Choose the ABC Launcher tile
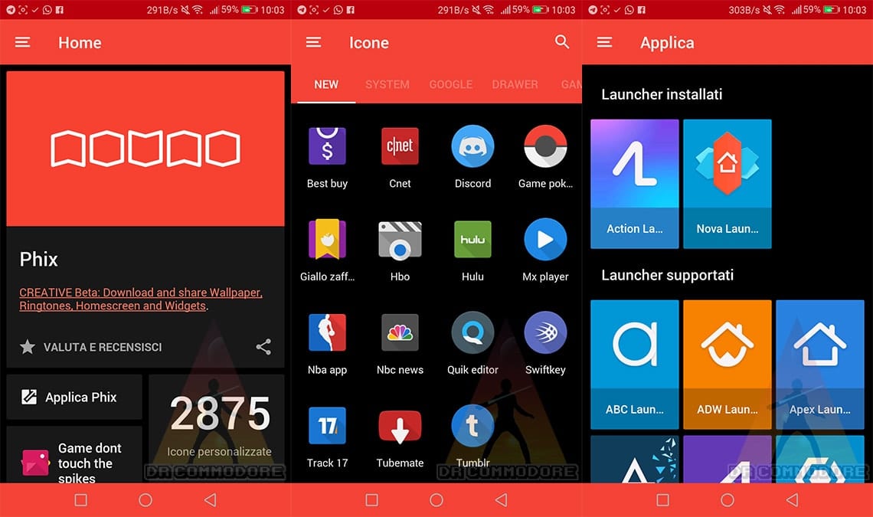Viewport: 873px width, 517px height. [x=635, y=365]
